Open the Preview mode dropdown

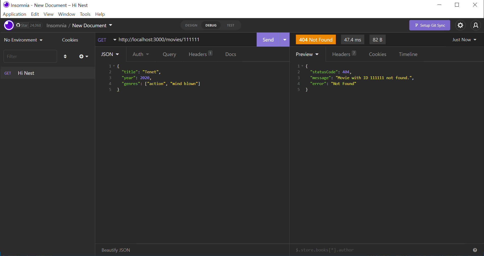click(307, 54)
